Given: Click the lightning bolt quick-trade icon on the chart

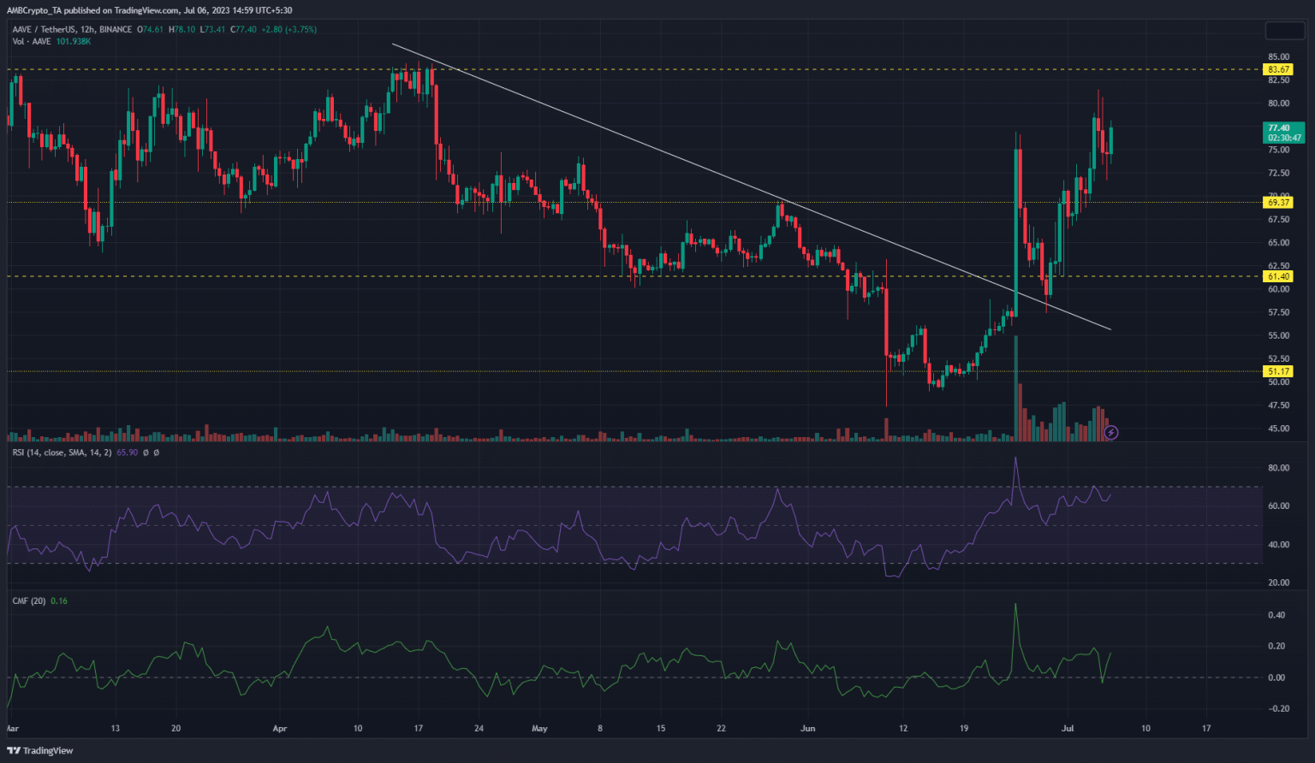Looking at the screenshot, I should point(1110,432).
